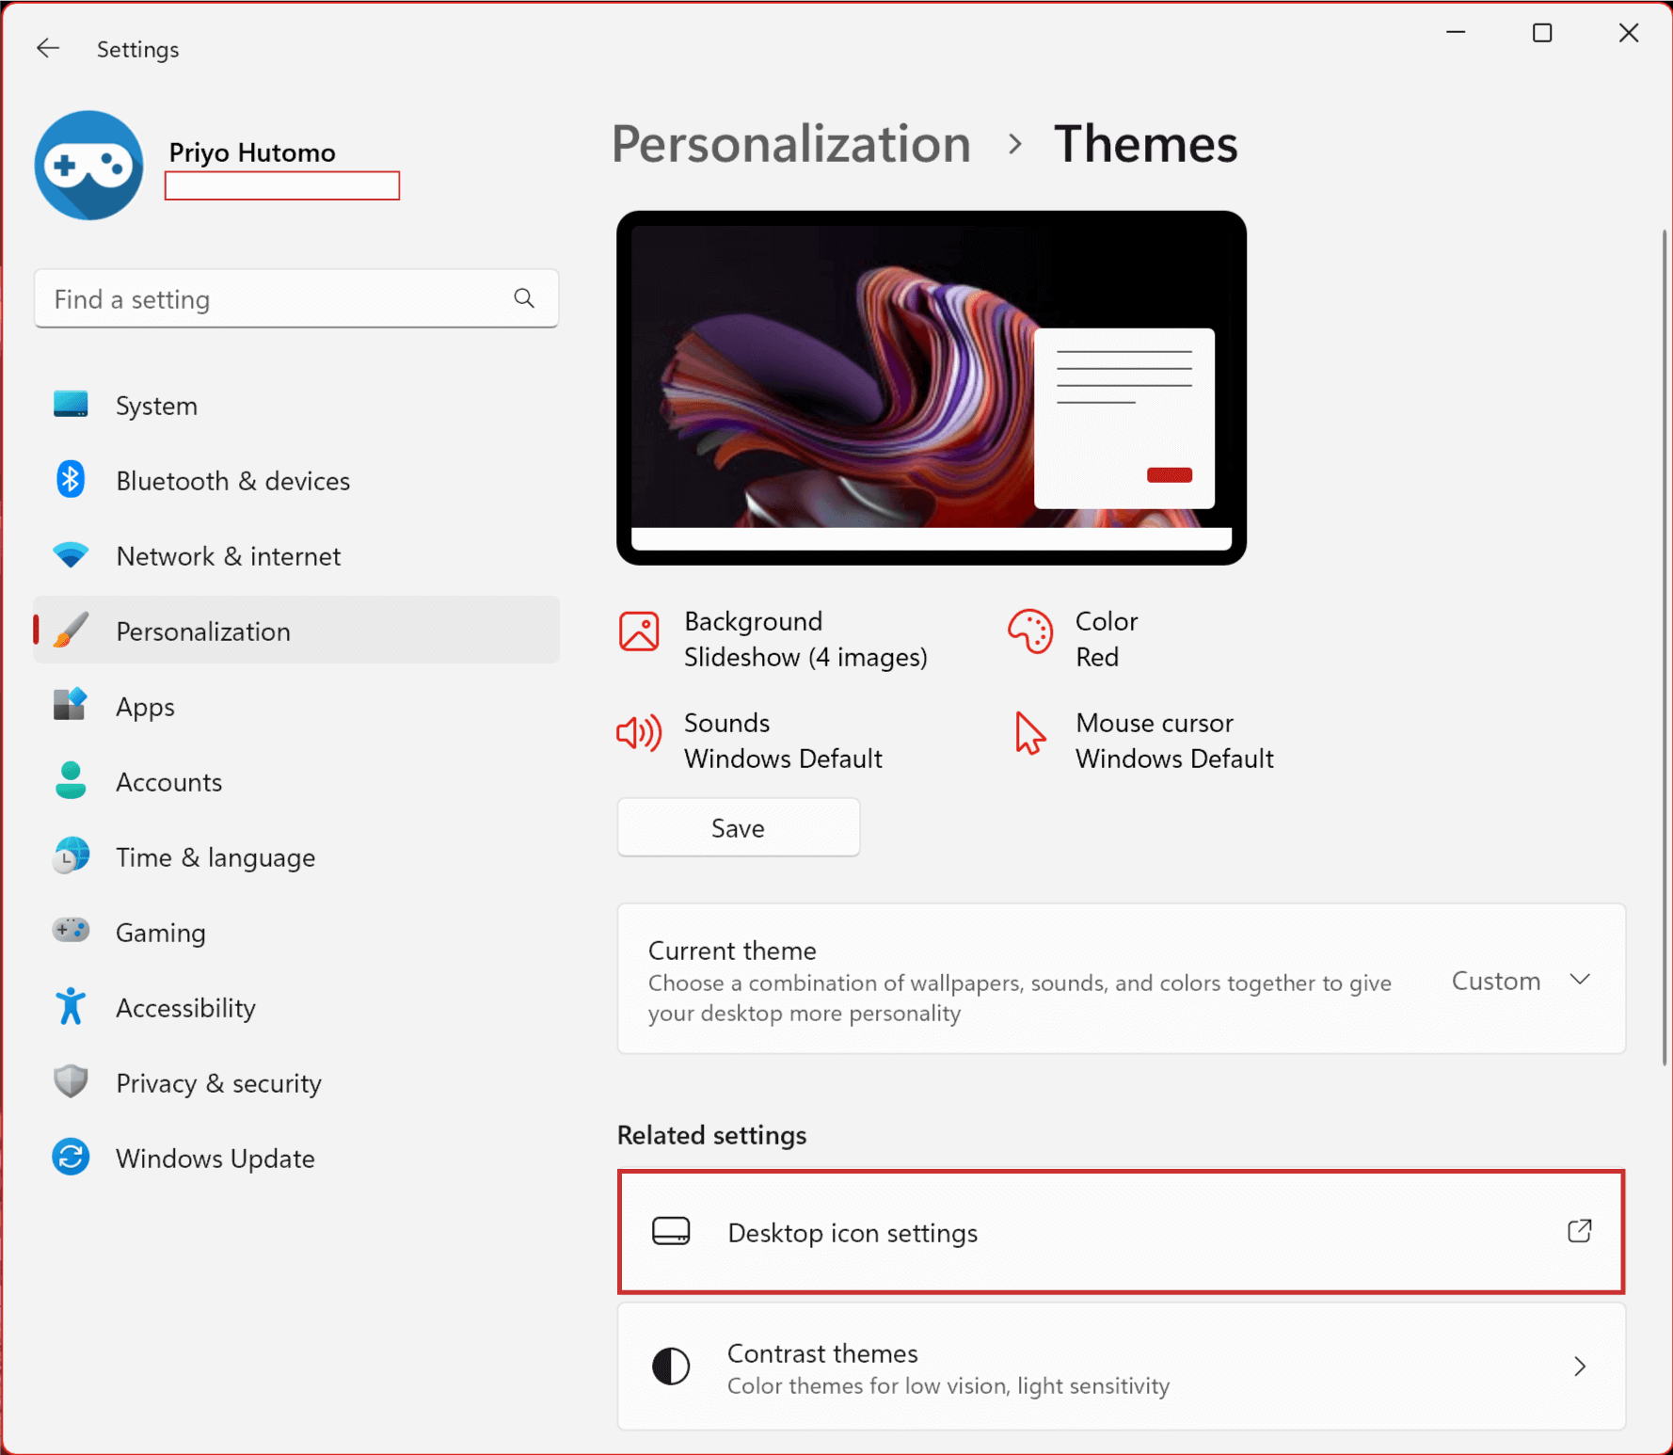Viewport: 1673px width, 1455px height.
Task: Open the Apps settings page
Action: tap(296, 707)
